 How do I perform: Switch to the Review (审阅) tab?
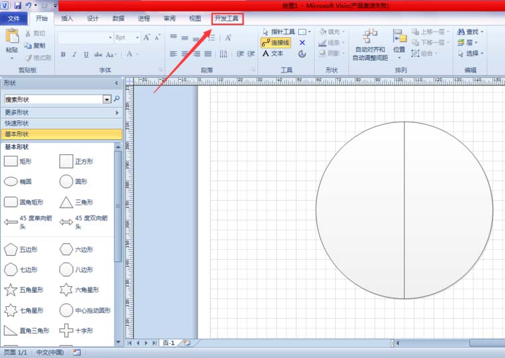pos(170,19)
